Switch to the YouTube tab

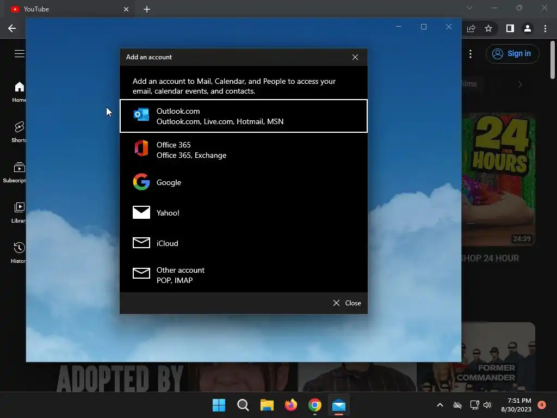[69, 9]
